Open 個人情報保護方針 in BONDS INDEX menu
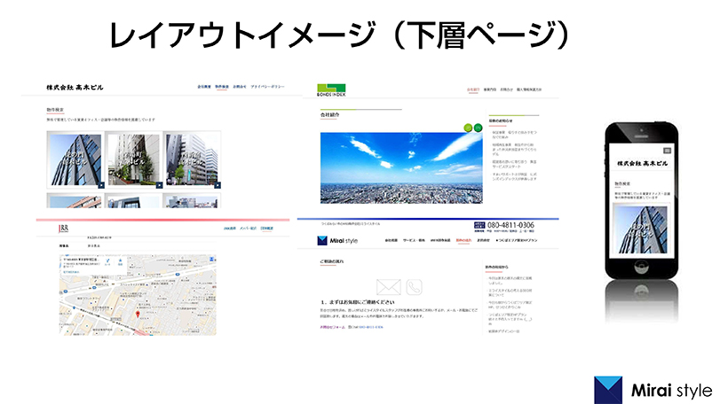Screen dimensions: 720x404 (529, 89)
